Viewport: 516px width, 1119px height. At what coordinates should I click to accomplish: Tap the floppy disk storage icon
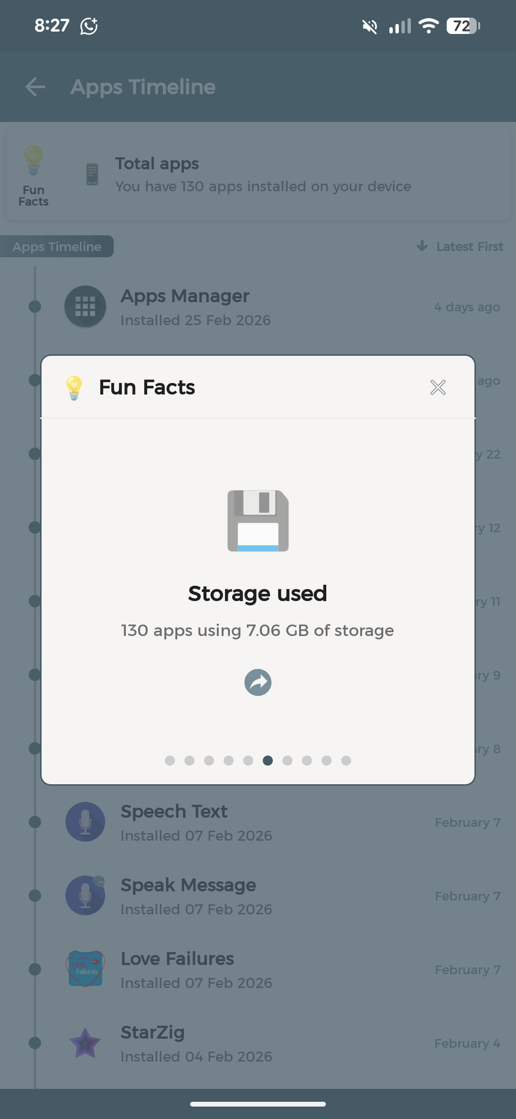(x=258, y=521)
